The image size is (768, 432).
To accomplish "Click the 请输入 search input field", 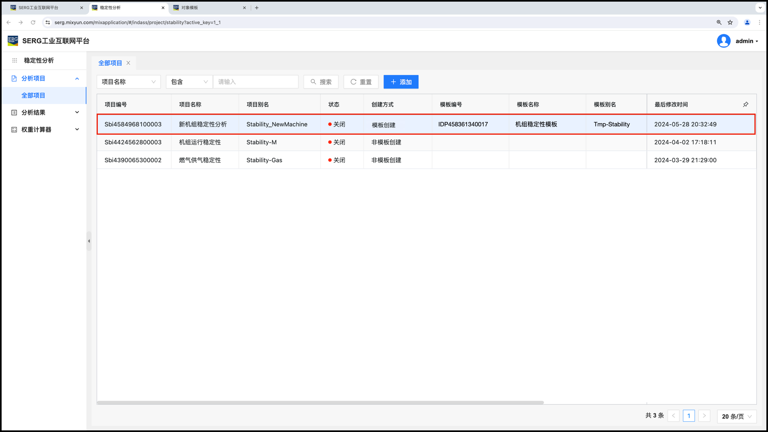I will [255, 82].
